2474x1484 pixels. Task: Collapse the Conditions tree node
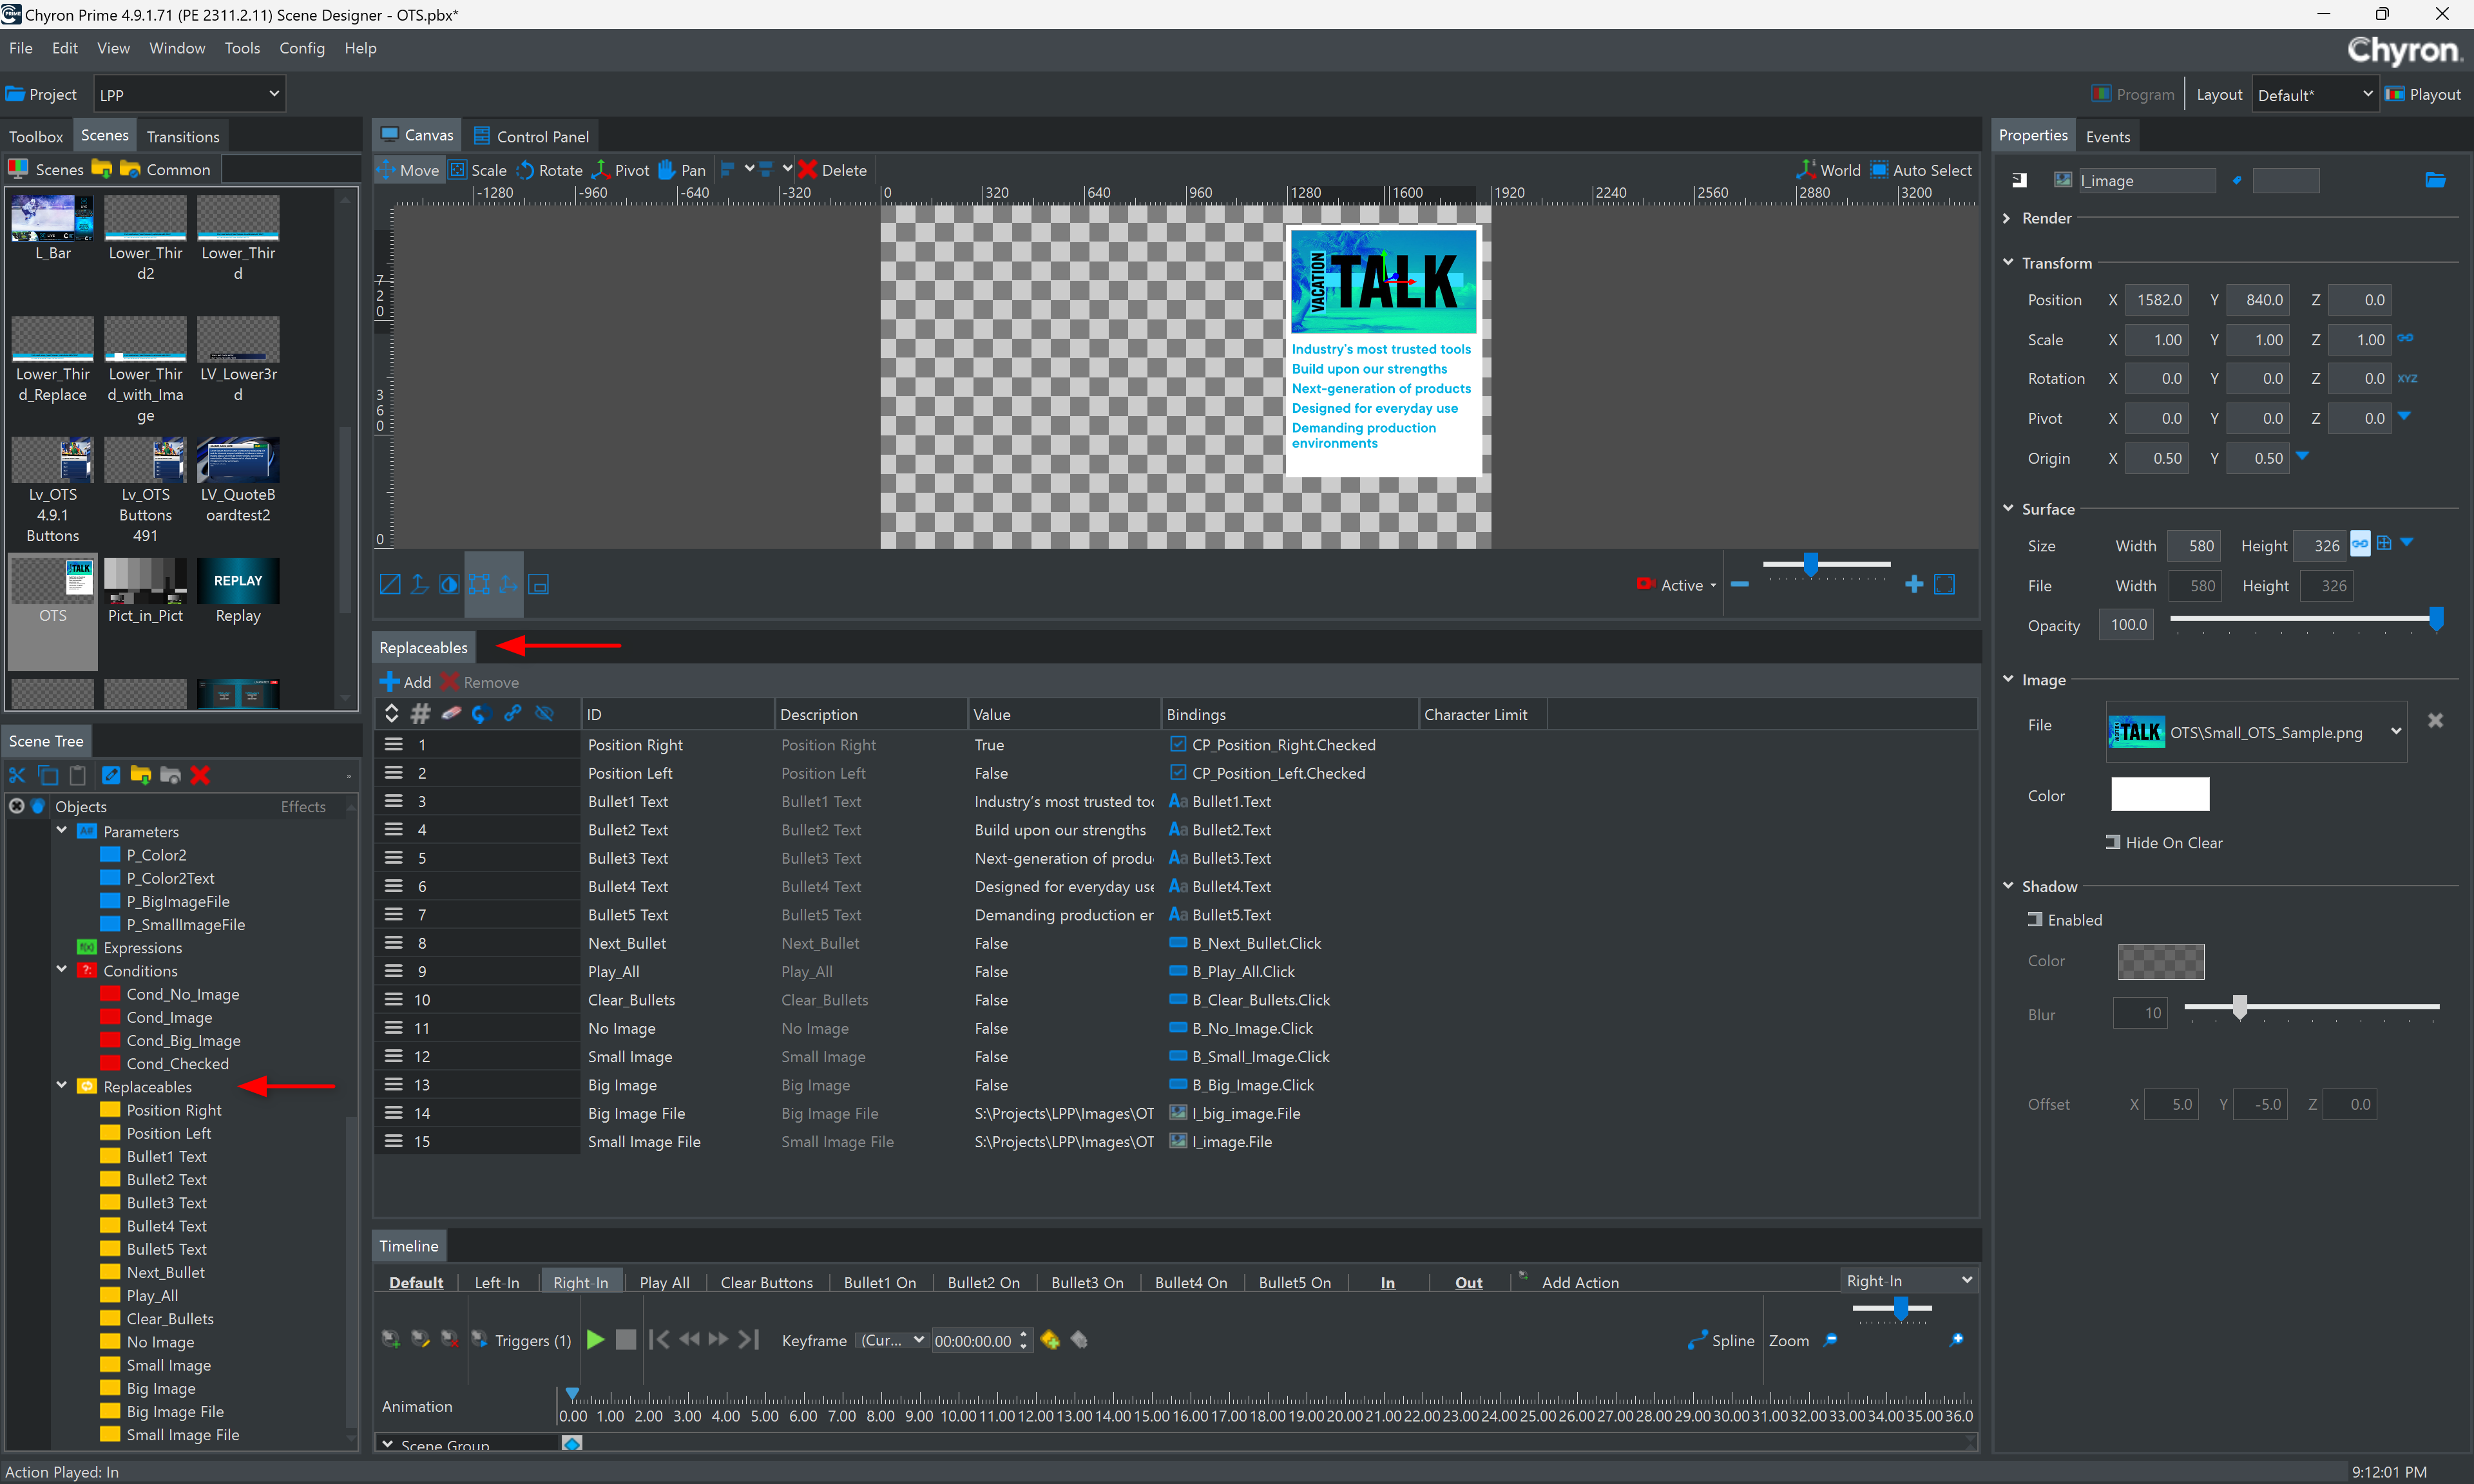[62, 969]
